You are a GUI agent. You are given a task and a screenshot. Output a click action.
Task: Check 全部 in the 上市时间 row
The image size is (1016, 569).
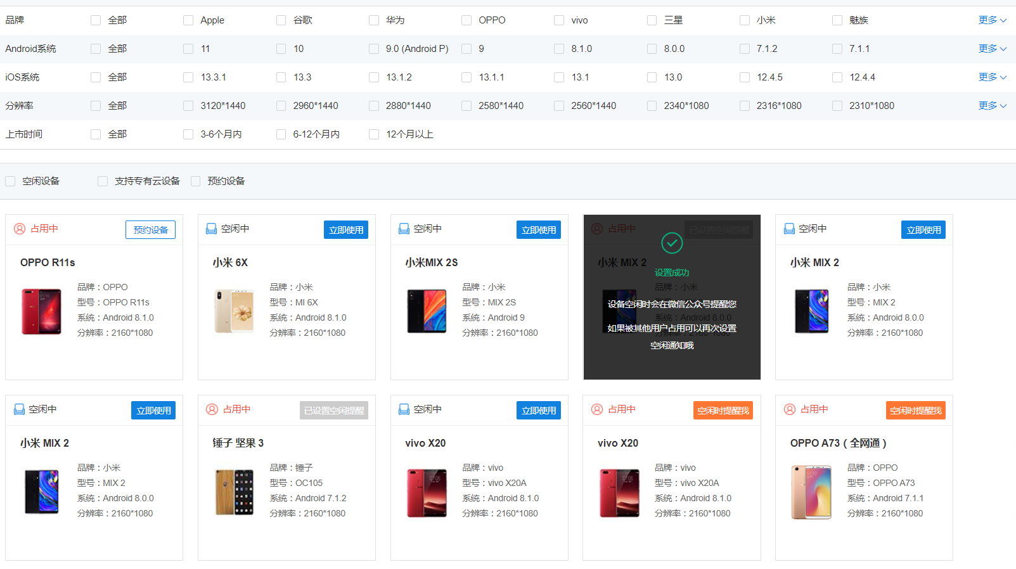[x=96, y=134]
